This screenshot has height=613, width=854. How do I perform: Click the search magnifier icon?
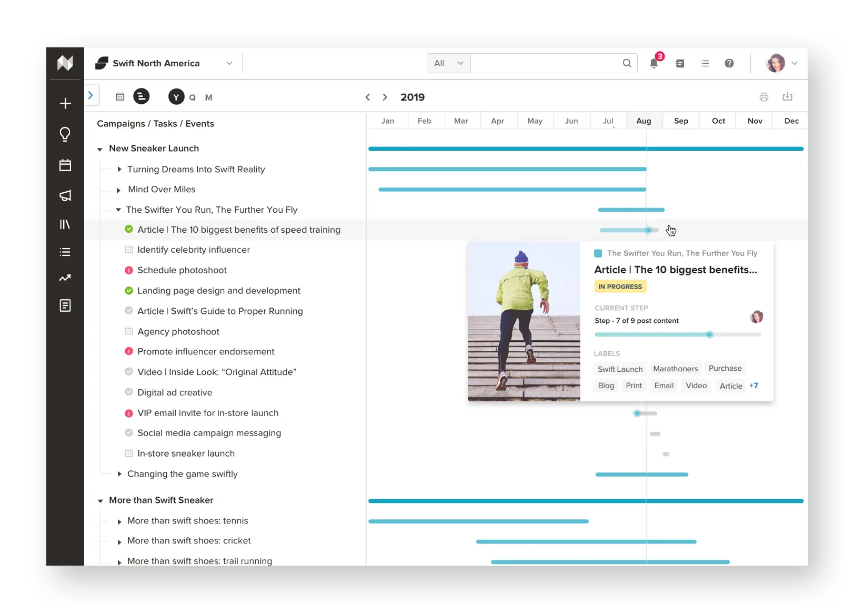click(627, 63)
